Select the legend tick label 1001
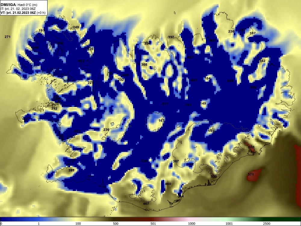 [x=229, y=224]
